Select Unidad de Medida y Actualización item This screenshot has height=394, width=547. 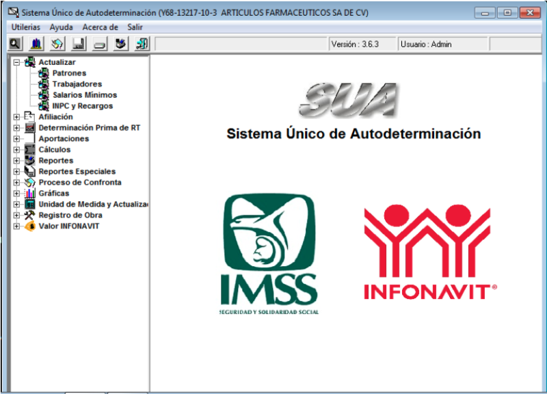click(93, 204)
